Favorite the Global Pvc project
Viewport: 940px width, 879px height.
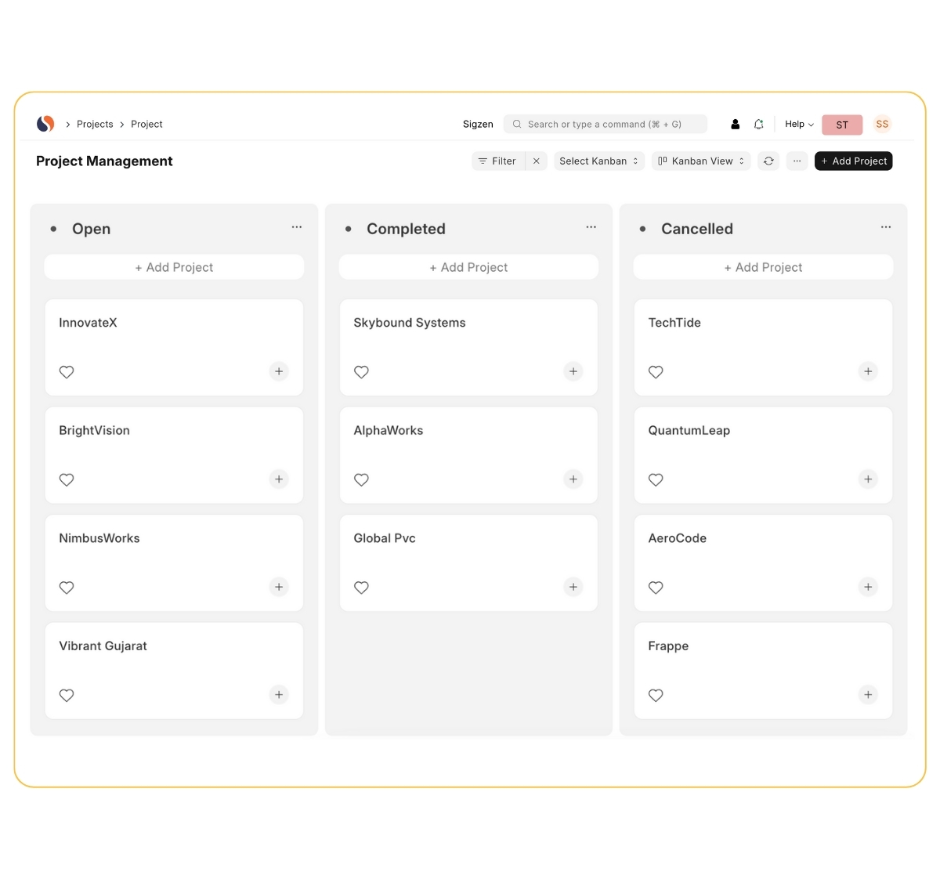pyautogui.click(x=361, y=588)
